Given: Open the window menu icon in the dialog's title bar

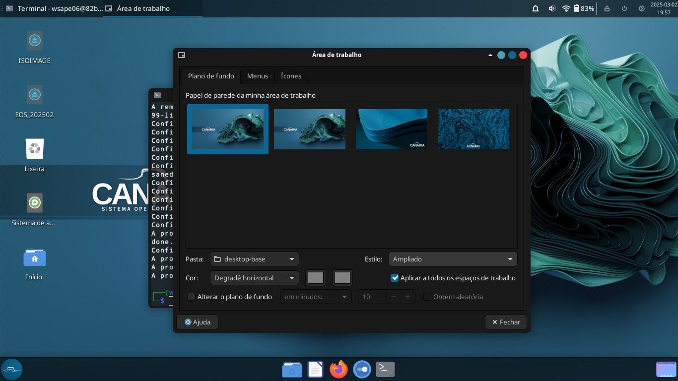Looking at the screenshot, I should (182, 55).
